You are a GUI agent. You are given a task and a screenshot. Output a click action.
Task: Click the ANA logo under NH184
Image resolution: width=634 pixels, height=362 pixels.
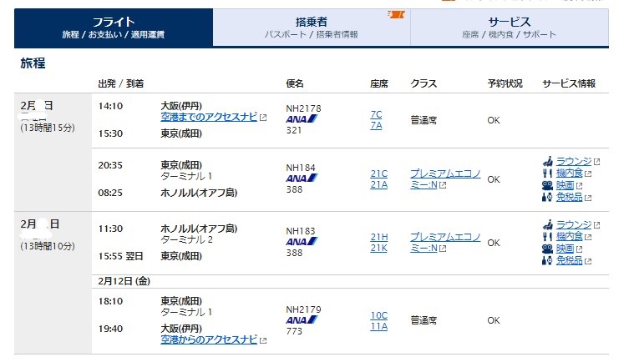pyautogui.click(x=302, y=178)
